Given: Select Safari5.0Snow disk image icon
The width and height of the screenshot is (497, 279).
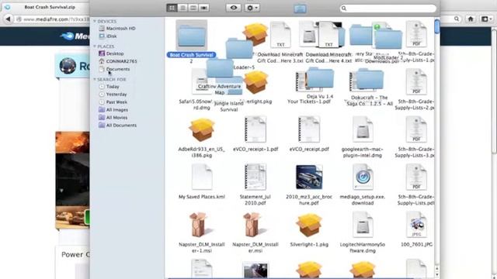Looking at the screenshot, I should 200,82.
